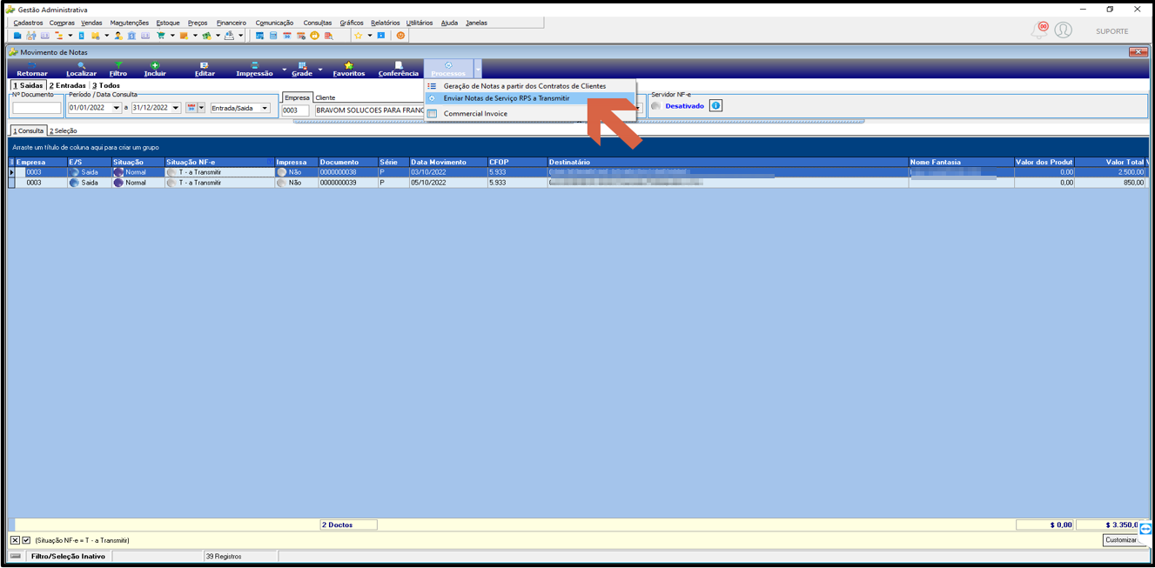Click the yellow star icon in main toolbar

(x=358, y=36)
